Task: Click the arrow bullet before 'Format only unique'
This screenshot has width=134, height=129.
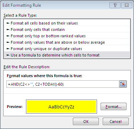Action: coord(8,49)
